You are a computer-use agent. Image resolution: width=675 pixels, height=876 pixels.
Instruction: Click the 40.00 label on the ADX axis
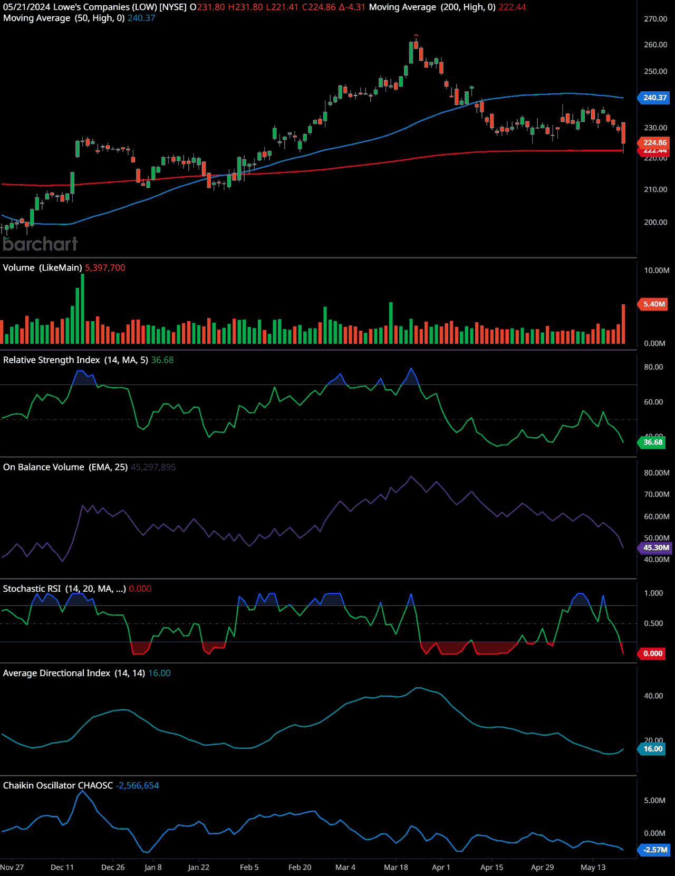[x=653, y=696]
